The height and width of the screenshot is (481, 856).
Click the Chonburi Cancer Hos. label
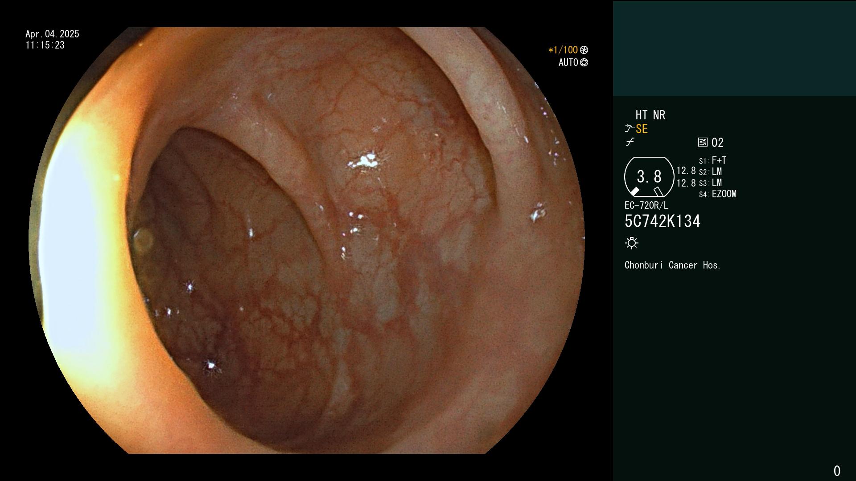[673, 265]
